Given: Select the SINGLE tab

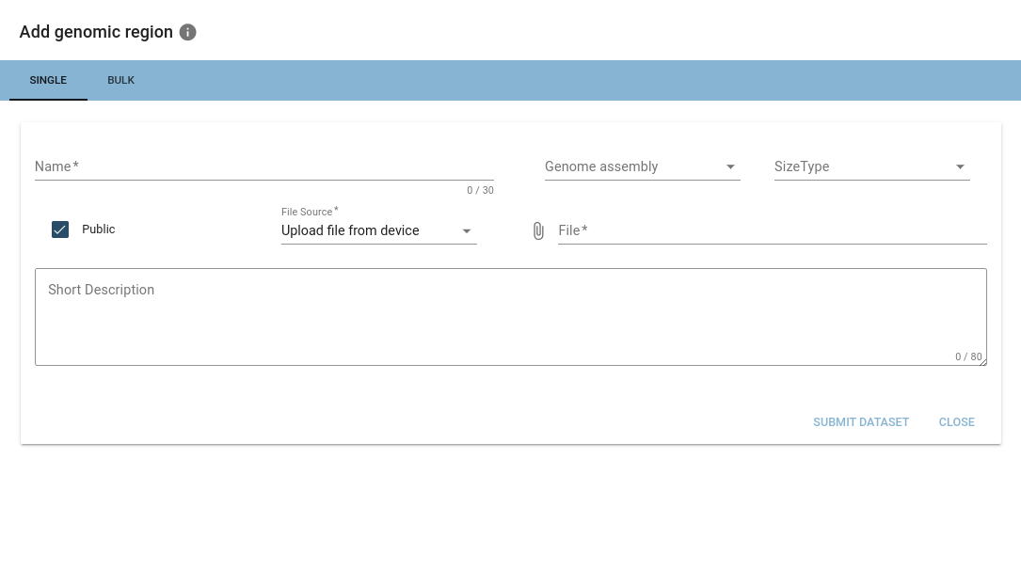Looking at the screenshot, I should point(48,81).
